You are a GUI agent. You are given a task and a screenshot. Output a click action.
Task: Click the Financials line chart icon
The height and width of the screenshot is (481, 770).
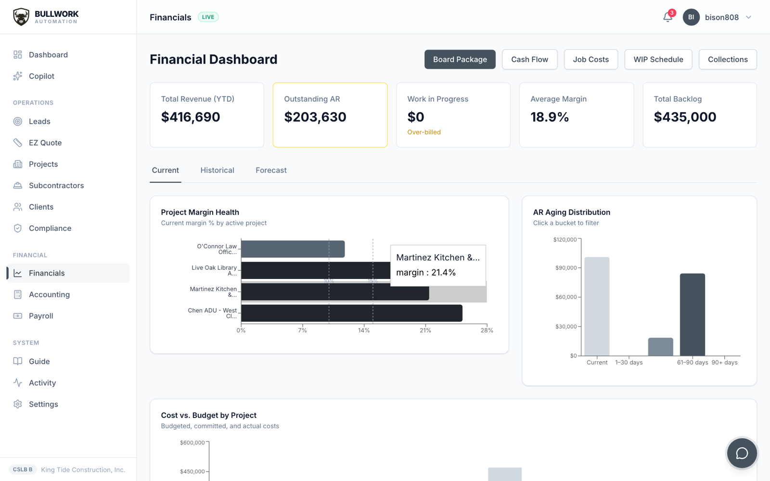click(18, 273)
